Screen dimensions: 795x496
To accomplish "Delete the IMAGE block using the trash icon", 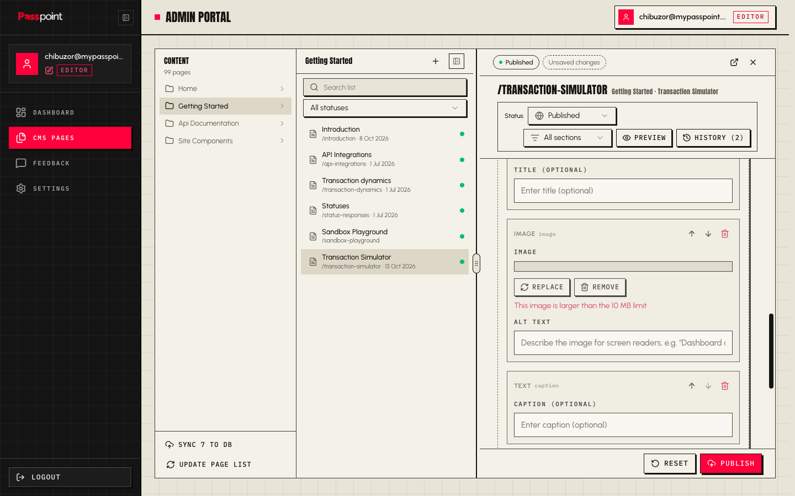I will 725,234.
